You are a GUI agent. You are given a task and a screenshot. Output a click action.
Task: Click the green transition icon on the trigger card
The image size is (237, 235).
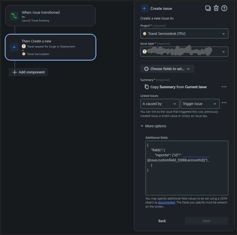[14, 16]
